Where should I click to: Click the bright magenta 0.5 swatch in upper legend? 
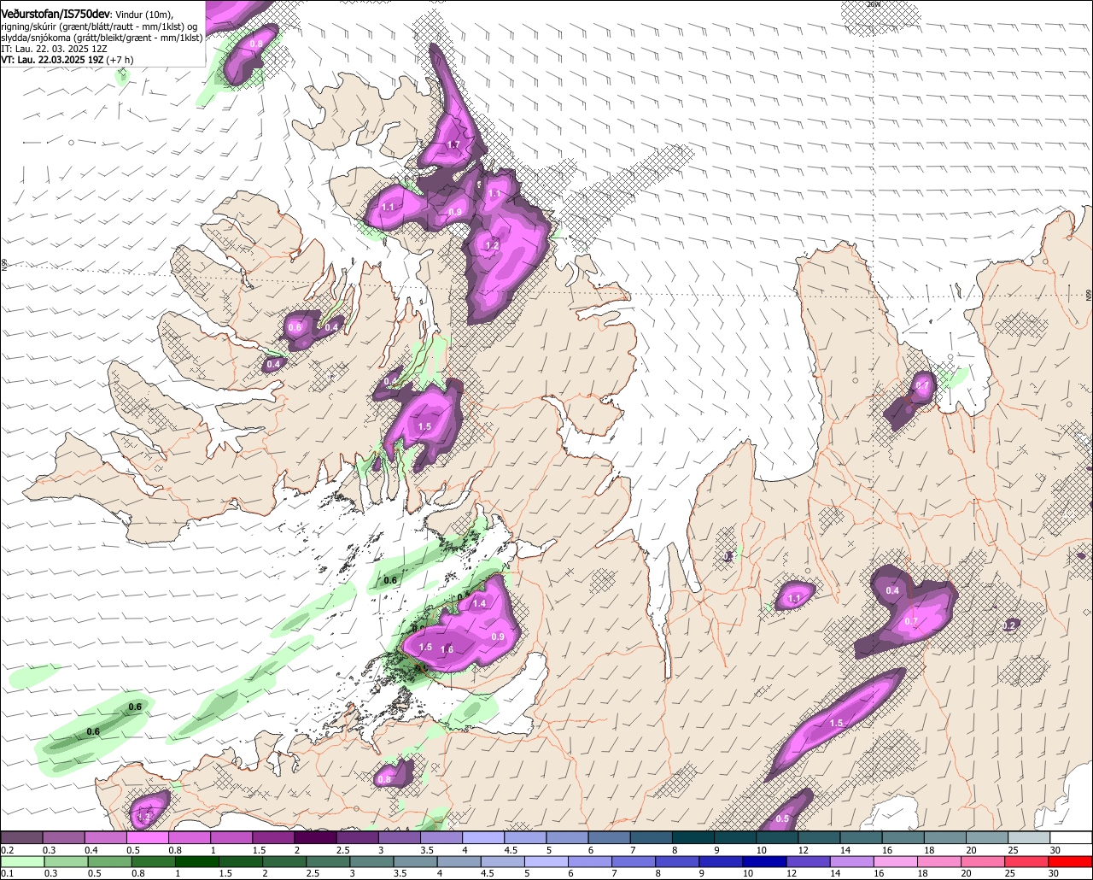147,837
